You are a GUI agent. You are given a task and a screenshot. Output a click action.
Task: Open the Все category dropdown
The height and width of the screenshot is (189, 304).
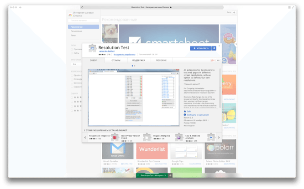pos(76,64)
